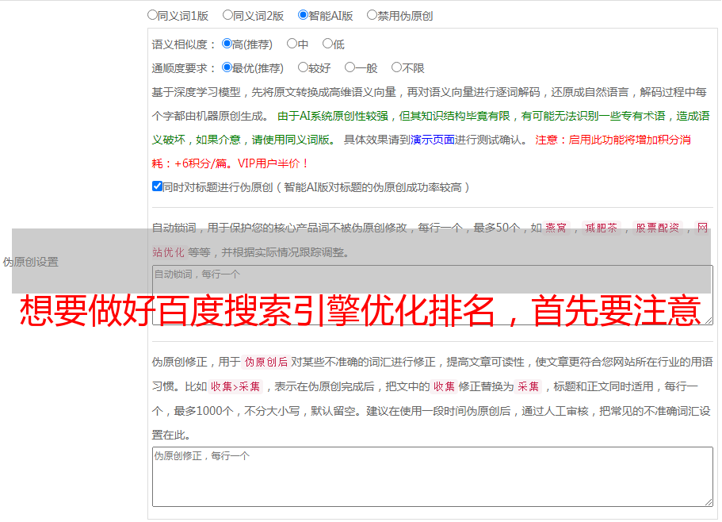The width and height of the screenshot is (722, 522).
Task: Set 通顺度要求 to 一般
Action: pyautogui.click(x=350, y=67)
